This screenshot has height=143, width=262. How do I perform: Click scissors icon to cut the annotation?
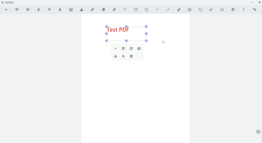tap(116, 56)
